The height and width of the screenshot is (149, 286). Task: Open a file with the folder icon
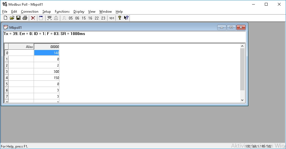pyautogui.click(x=12, y=18)
